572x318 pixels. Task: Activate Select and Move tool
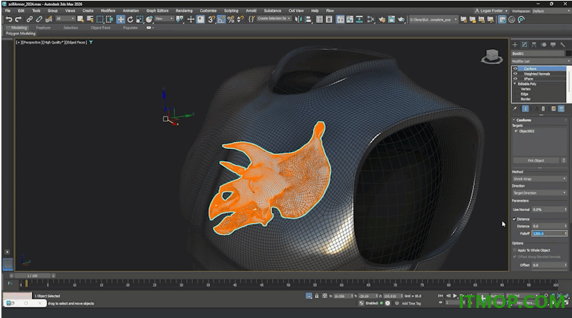pyautogui.click(x=121, y=19)
